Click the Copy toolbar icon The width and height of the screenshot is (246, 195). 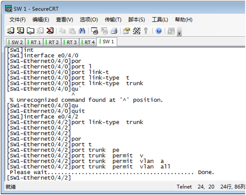click(62, 31)
